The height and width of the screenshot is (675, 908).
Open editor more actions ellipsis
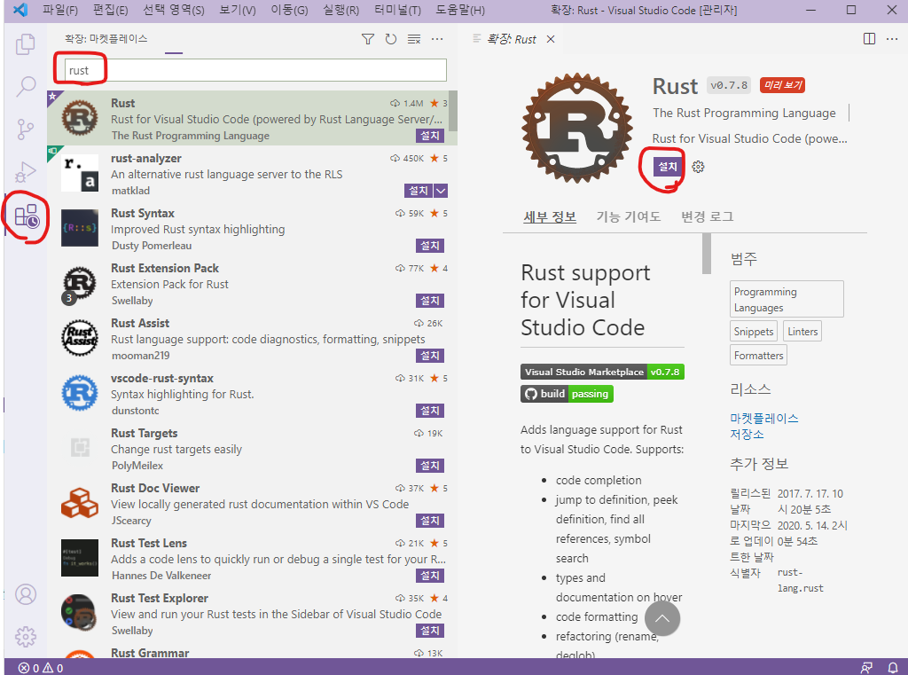pos(892,39)
